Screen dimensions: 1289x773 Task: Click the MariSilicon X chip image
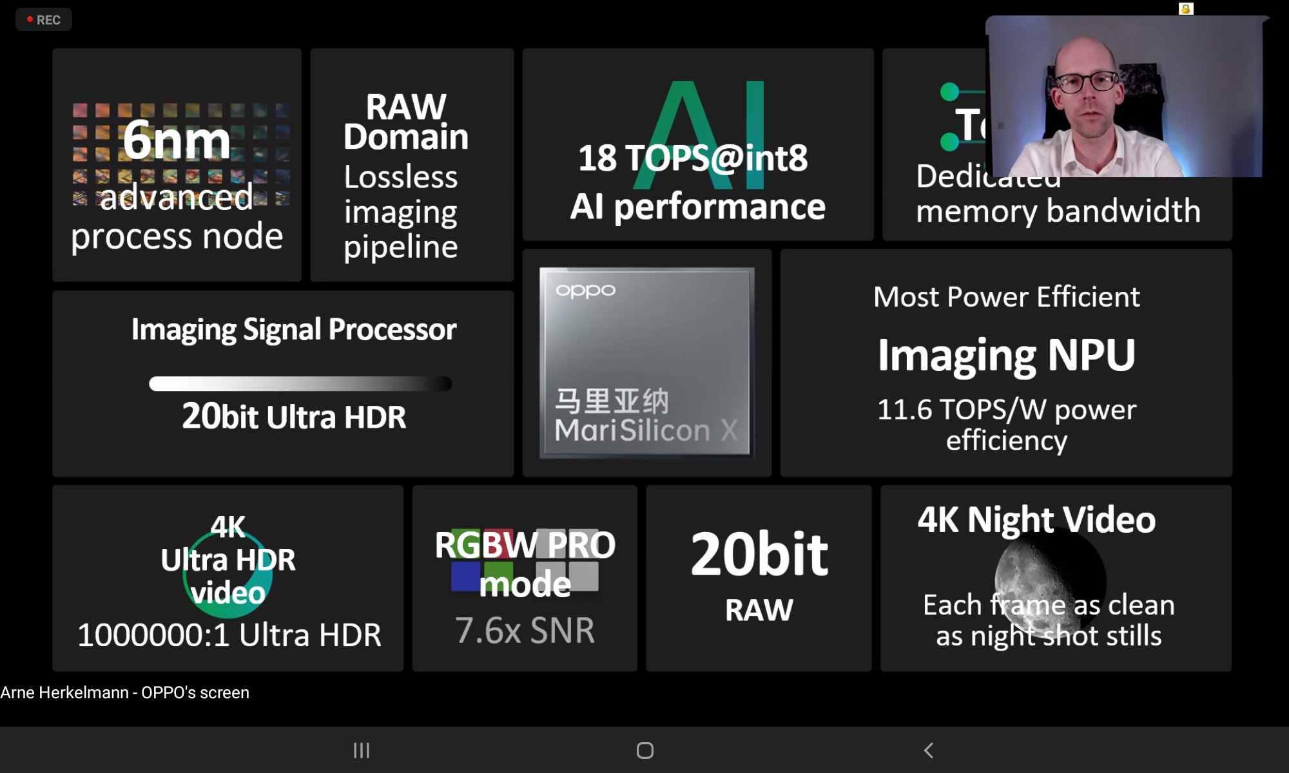coord(647,363)
